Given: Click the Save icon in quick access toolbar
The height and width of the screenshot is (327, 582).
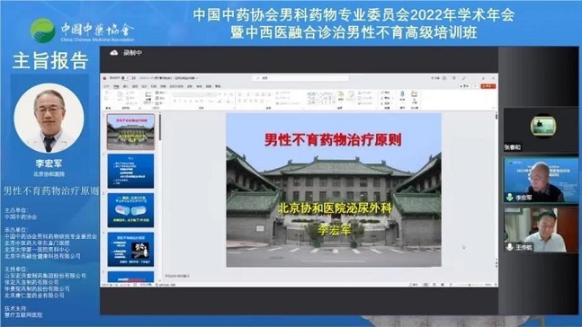Looking at the screenshot, I should 134,78.
